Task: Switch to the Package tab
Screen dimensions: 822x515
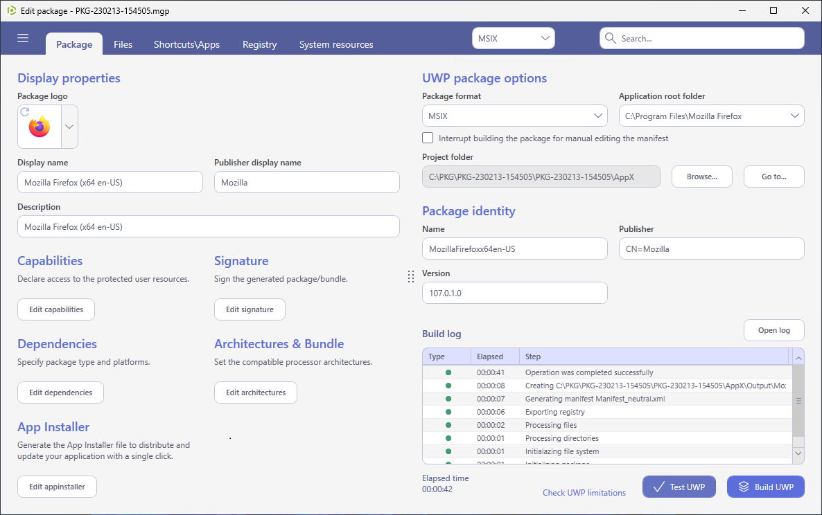Action: pos(74,44)
